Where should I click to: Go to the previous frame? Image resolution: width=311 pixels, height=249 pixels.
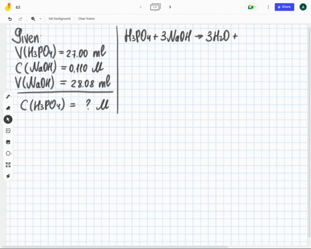pyautogui.click(x=141, y=7)
